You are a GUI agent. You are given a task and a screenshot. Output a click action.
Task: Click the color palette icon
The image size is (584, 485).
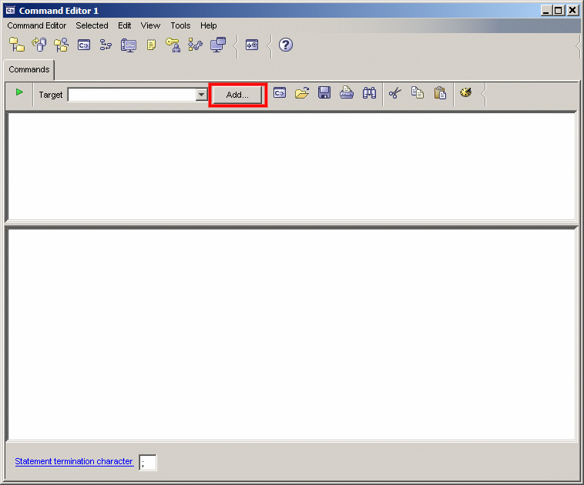point(465,92)
